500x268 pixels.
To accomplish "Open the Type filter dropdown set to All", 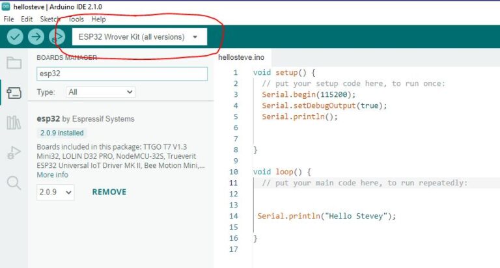I will [101, 92].
